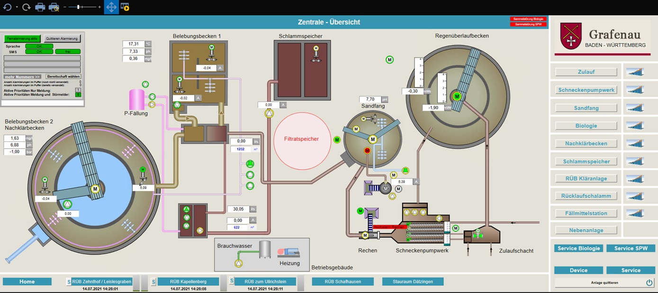Switch to RÜB Kapellenberg station

pyautogui.click(x=189, y=282)
